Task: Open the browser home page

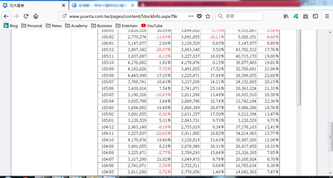Action: coord(36,16)
